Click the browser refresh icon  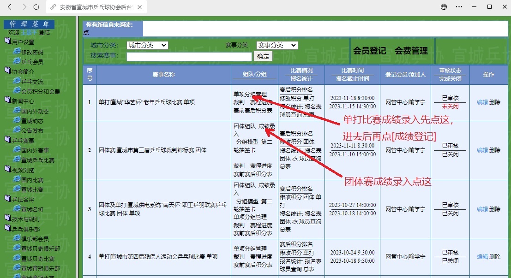36,7
